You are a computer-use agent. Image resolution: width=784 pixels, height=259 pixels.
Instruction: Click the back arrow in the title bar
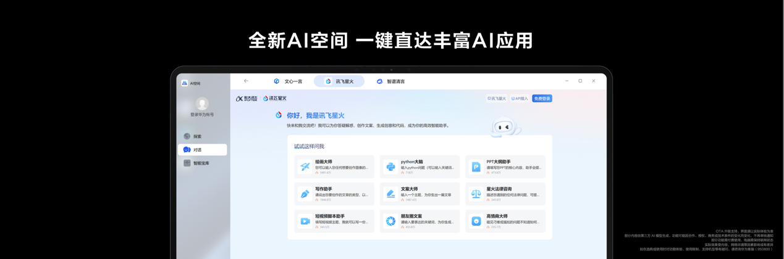click(x=246, y=81)
